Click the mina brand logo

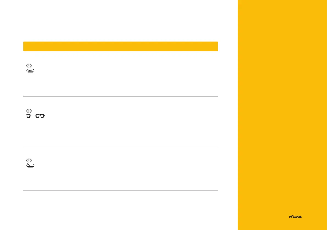pyautogui.click(x=295, y=217)
